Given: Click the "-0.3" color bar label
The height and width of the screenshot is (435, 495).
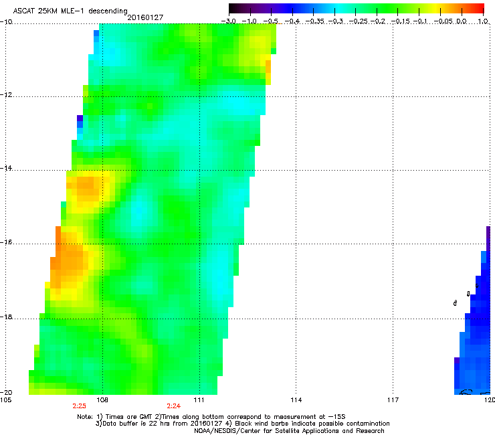Looking at the screenshot, I should (336, 21).
